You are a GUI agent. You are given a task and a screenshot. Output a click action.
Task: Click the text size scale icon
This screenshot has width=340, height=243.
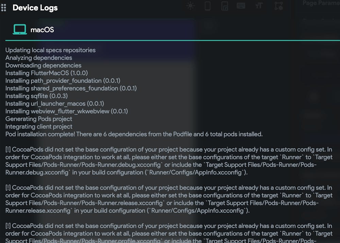(259, 6)
